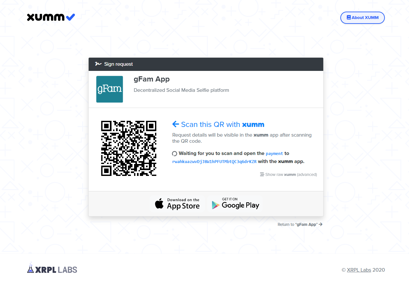Open the XRPL Labs copyright link
The height and width of the screenshot is (289, 409).
click(x=359, y=270)
